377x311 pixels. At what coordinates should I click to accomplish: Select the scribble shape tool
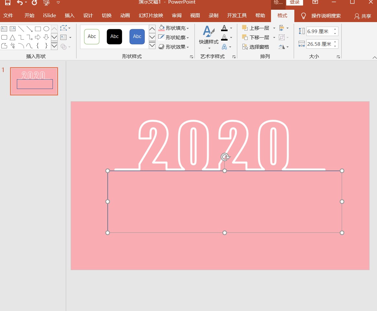13,46
